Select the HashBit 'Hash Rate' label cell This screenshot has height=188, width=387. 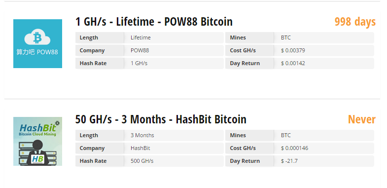click(100, 161)
